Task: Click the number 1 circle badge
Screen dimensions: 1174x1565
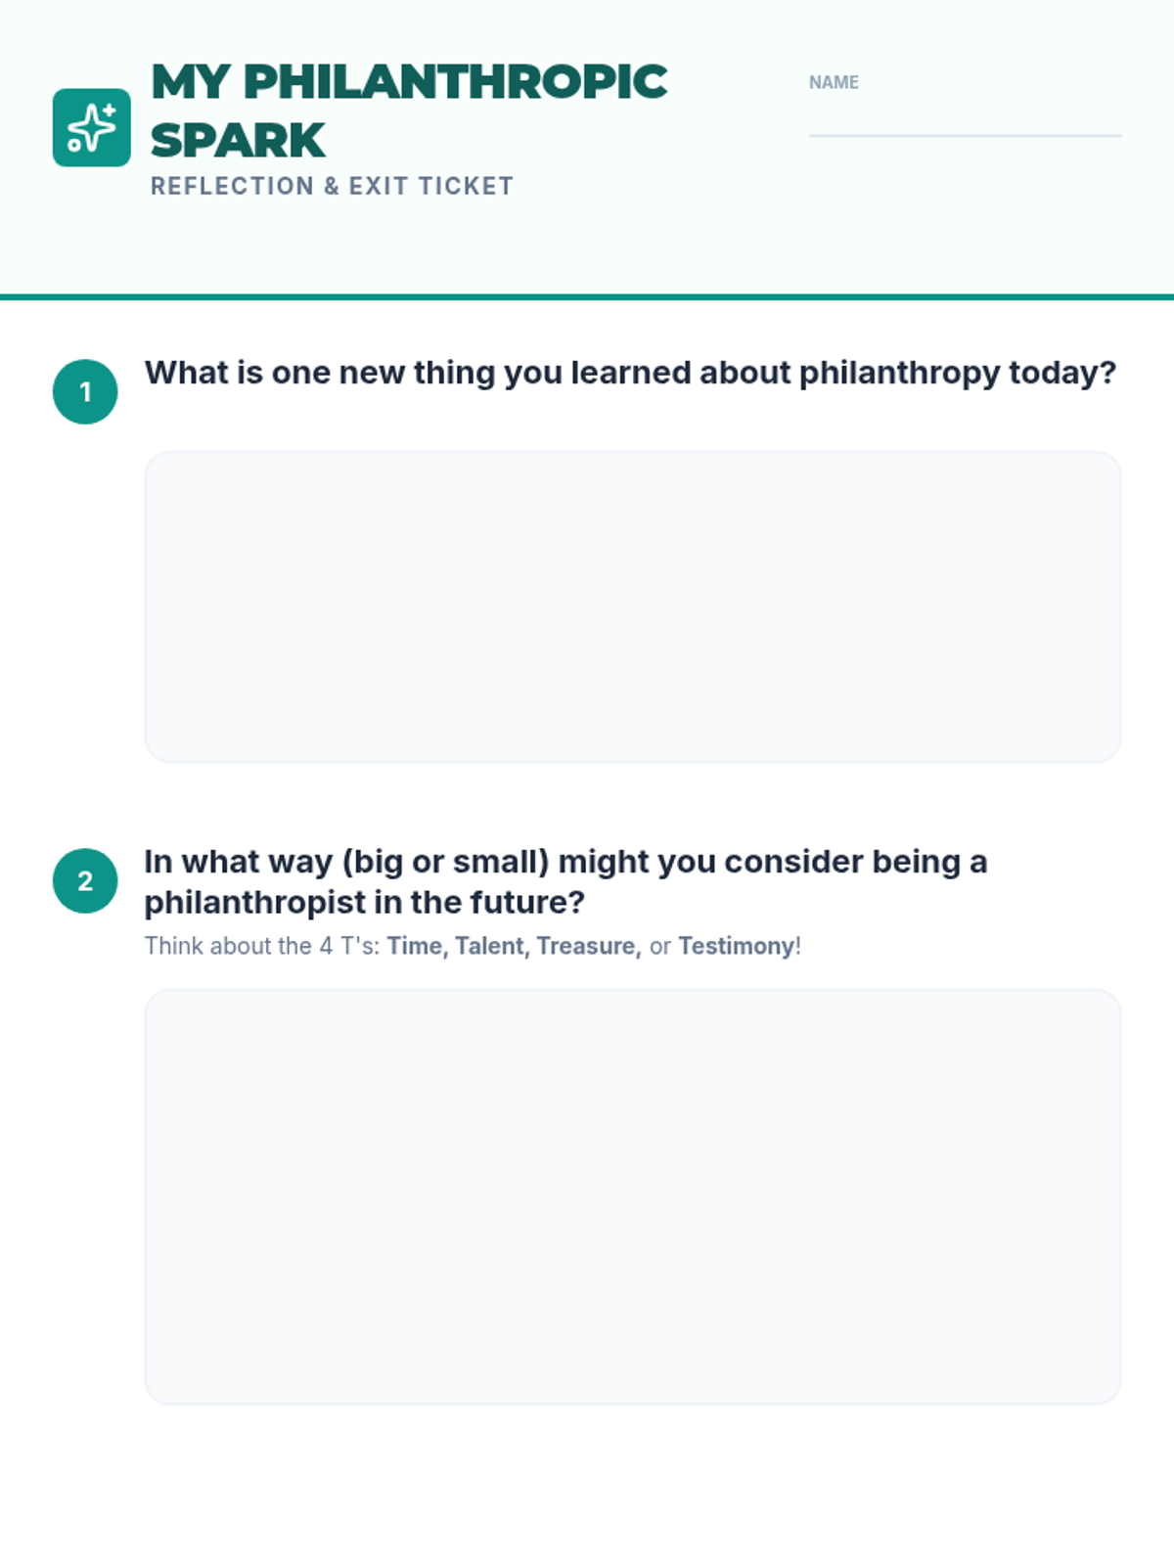Action: 85,391
